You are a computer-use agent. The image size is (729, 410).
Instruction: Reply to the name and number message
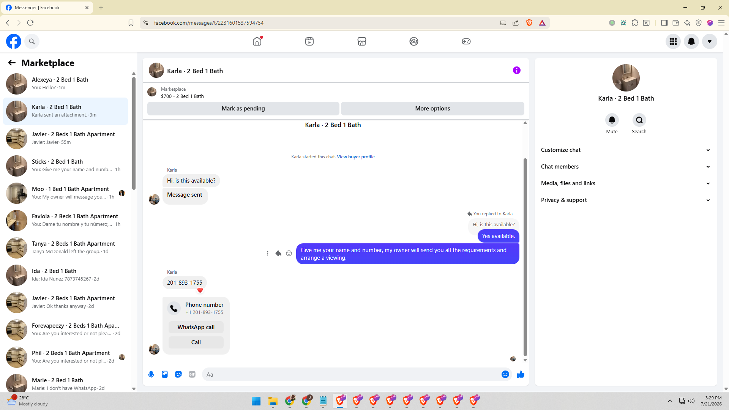(x=278, y=253)
